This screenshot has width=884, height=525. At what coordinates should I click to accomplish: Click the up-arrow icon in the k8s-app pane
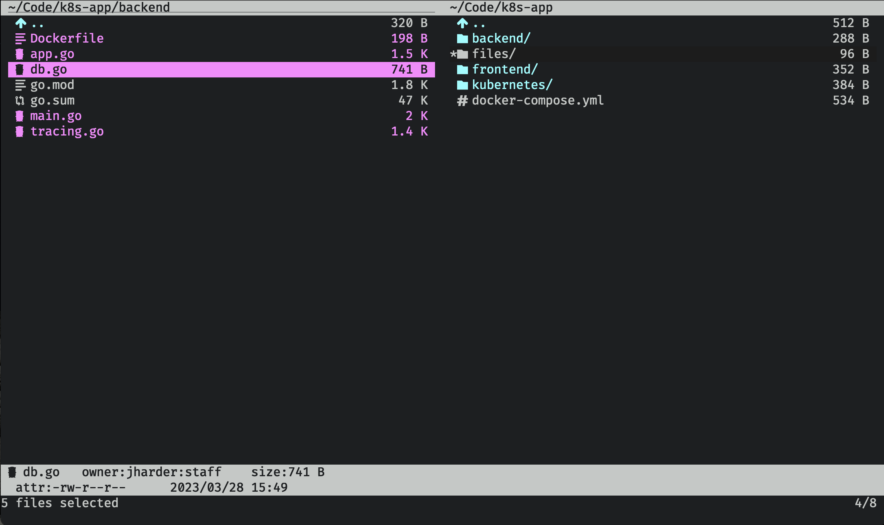pos(463,23)
